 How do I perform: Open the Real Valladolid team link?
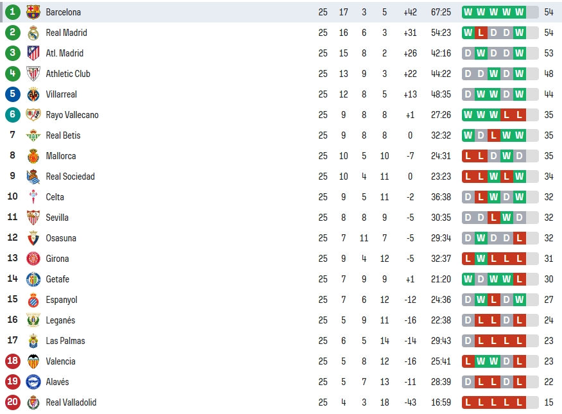[71, 402]
